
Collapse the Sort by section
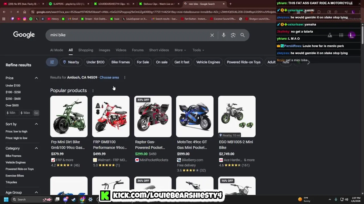(36, 124)
